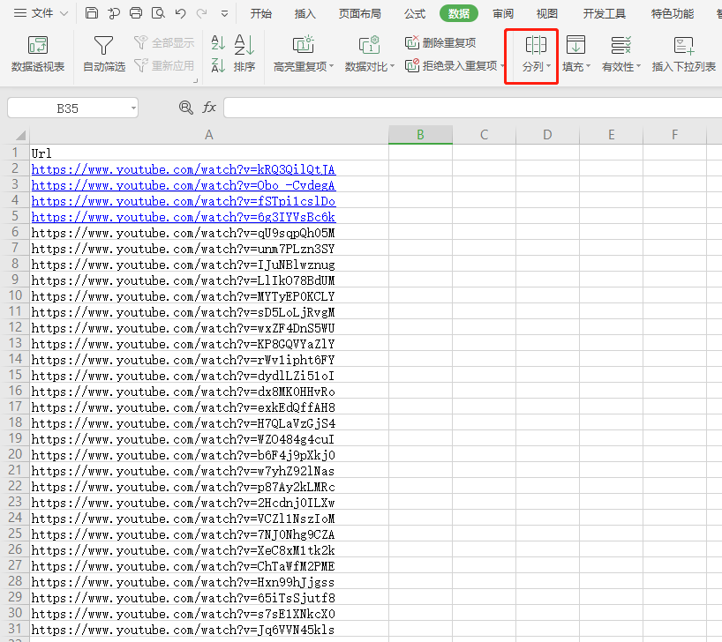Click 拒绝录入重复项 button
Image resolution: width=722 pixels, height=642 pixels.
pos(451,65)
